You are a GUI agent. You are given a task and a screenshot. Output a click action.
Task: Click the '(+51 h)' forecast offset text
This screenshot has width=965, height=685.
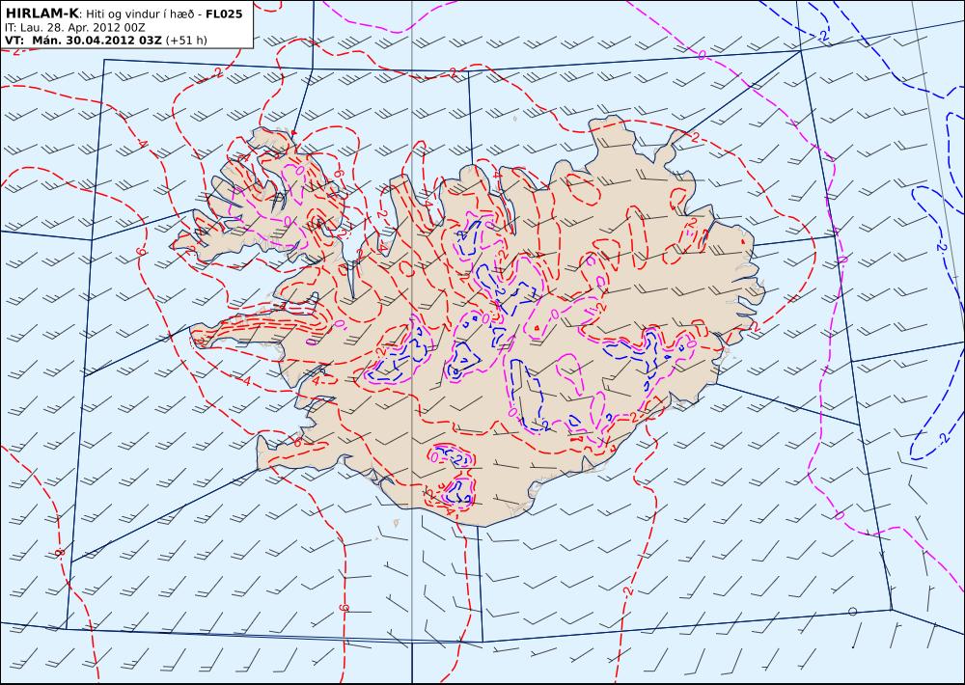[x=186, y=41]
